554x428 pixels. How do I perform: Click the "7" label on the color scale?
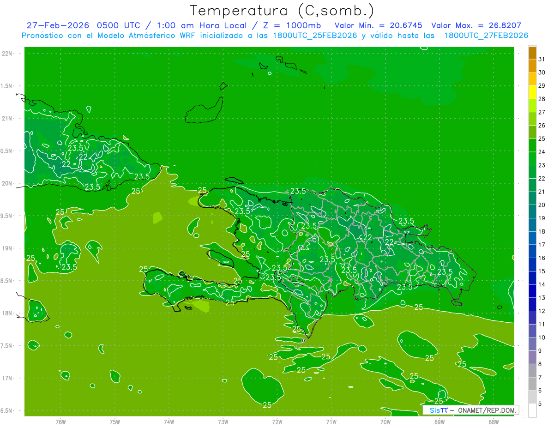[x=540, y=377]
